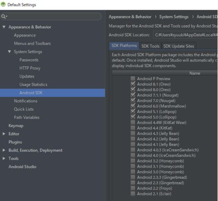Uncheck Android 7.1.1 (Nougat)

coord(133,95)
